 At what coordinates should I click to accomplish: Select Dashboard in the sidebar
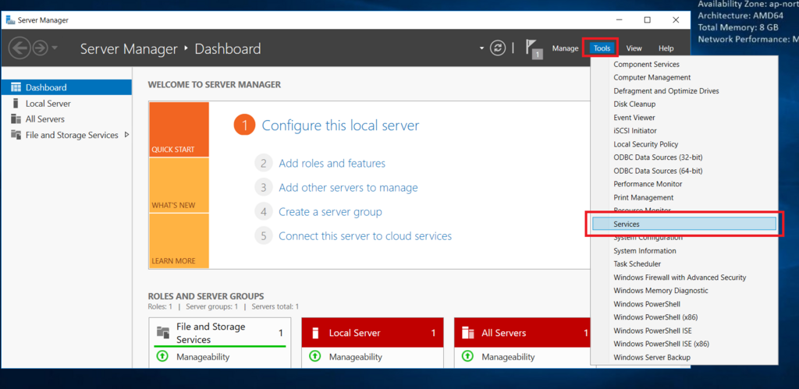(x=66, y=87)
